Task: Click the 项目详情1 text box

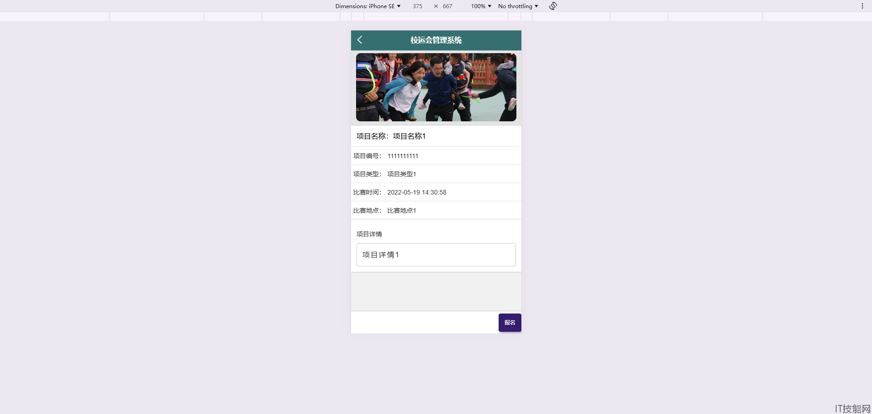Action: click(436, 254)
